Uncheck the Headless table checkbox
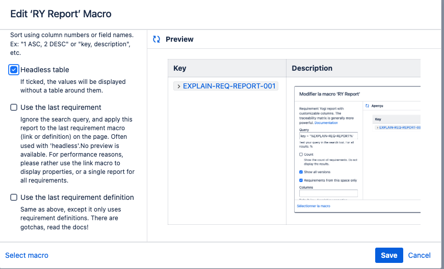 click(x=14, y=70)
